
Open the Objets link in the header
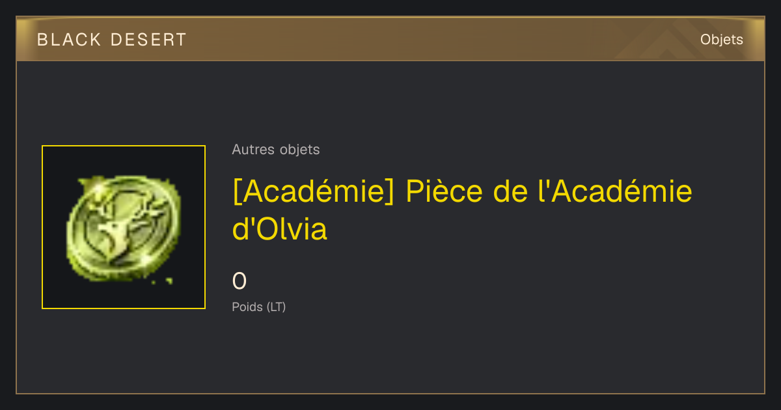coord(721,40)
